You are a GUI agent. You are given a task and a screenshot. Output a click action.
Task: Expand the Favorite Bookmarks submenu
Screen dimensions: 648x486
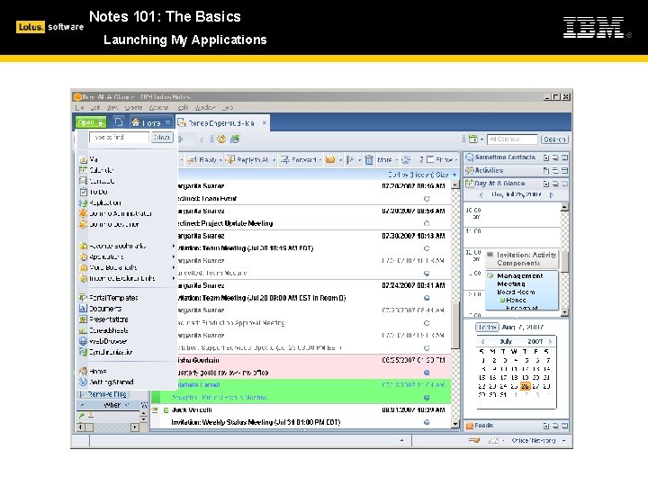(x=174, y=246)
